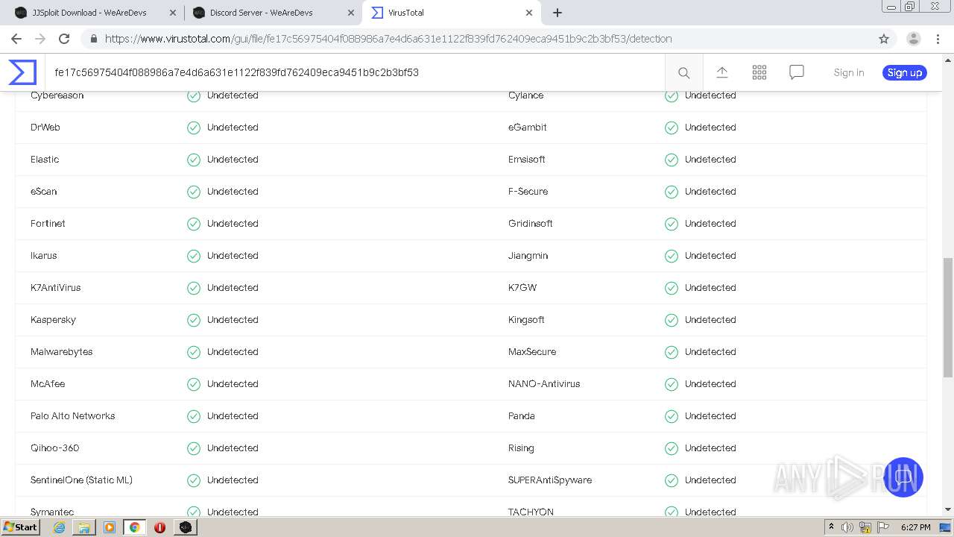Click the F-Secure engine name
The height and width of the screenshot is (537, 954).
(x=528, y=191)
